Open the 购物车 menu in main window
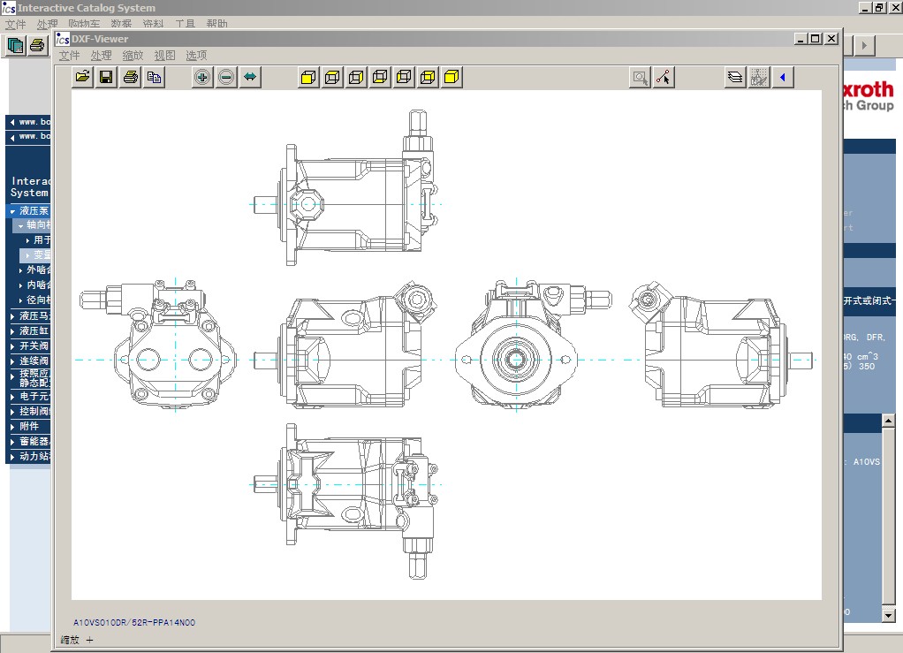Image resolution: width=903 pixels, height=653 pixels. coord(84,24)
